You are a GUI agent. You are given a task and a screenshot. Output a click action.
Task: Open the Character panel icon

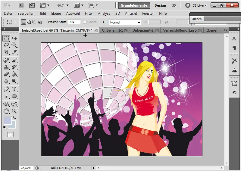(x=234, y=39)
